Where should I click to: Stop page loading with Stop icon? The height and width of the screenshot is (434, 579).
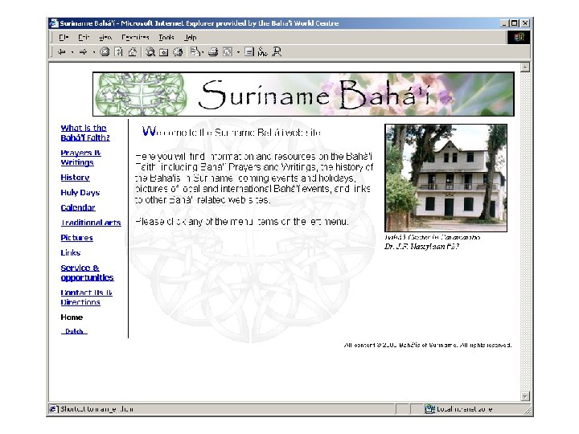(x=105, y=52)
